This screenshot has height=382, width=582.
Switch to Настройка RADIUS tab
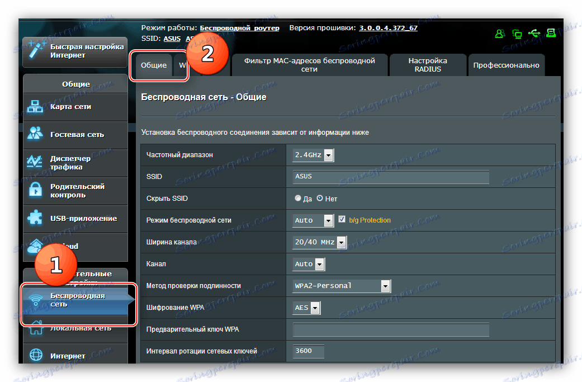coord(428,65)
